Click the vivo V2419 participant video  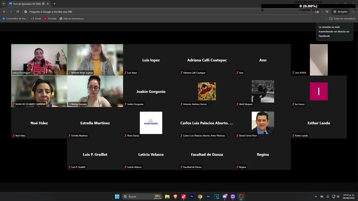tap(319, 60)
